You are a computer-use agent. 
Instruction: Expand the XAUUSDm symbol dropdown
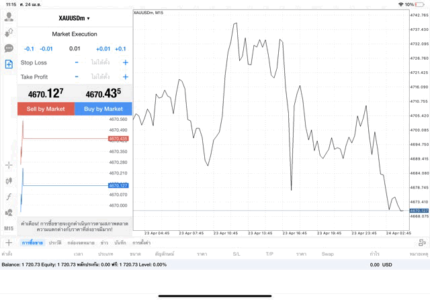(74, 18)
